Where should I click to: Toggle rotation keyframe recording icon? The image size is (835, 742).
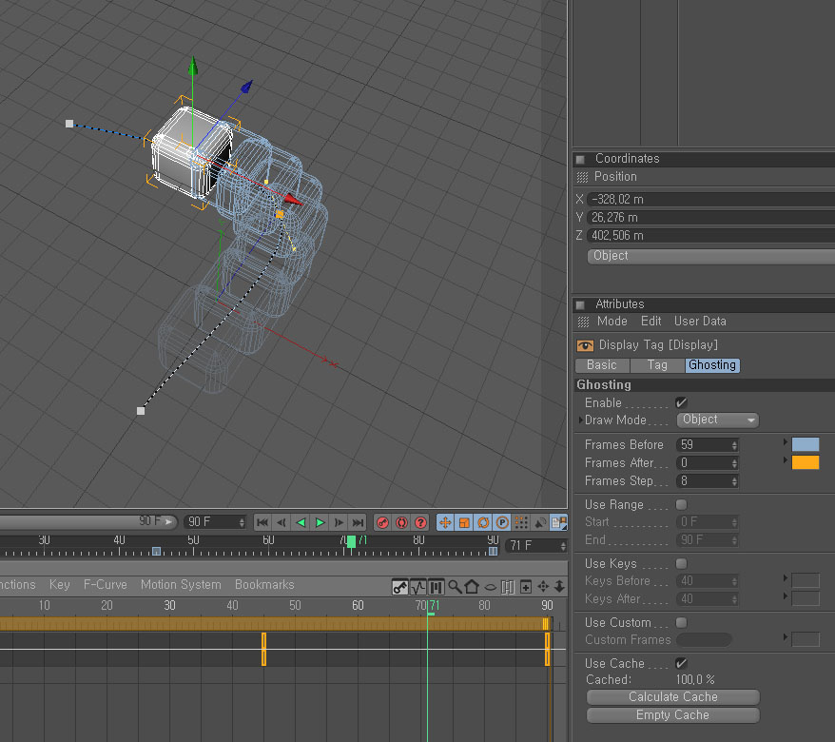483,522
